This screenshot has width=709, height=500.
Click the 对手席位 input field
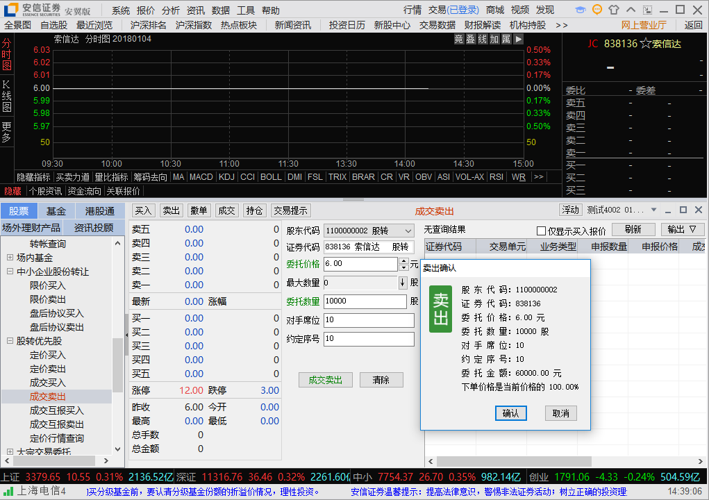click(x=369, y=320)
